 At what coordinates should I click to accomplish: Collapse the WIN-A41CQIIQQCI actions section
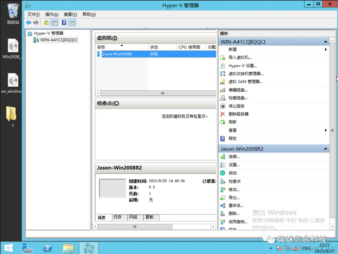pos(325,42)
